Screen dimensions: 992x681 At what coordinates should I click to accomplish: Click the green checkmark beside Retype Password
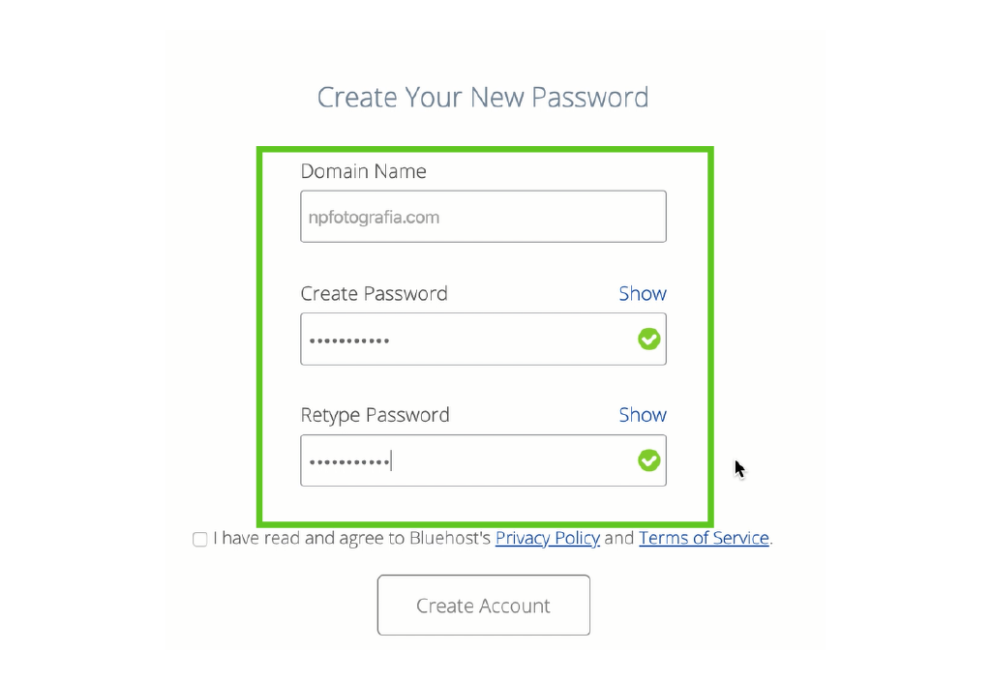[x=648, y=459]
